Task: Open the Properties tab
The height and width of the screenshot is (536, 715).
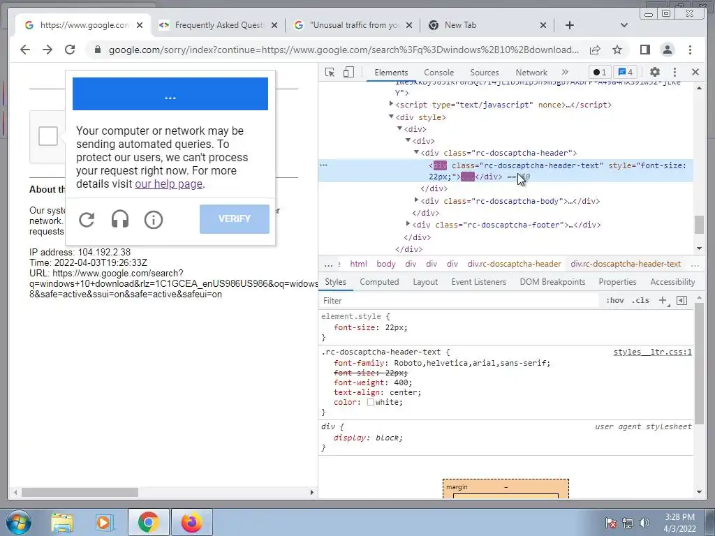Action: click(617, 282)
